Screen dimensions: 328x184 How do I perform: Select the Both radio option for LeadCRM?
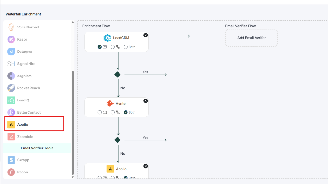(x=126, y=47)
